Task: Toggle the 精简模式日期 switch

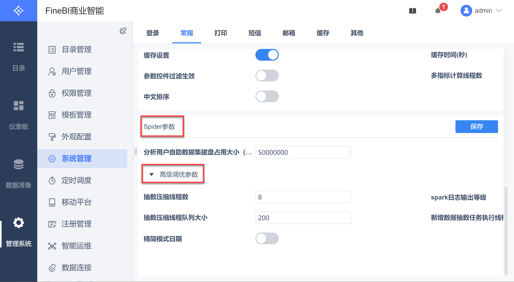Action: (267, 238)
